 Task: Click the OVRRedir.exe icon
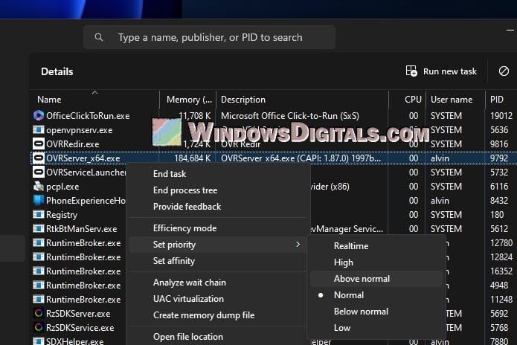[38, 144]
